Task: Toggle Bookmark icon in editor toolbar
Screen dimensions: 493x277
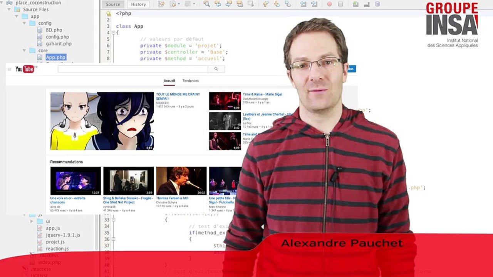Action: [288, 4]
